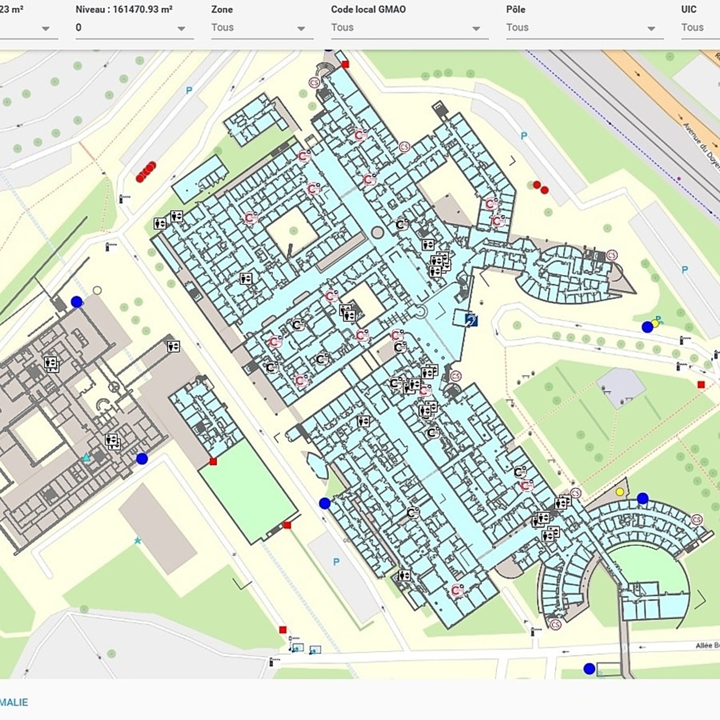Click red square at right edge of park
720x720 pixels.
[701, 385]
